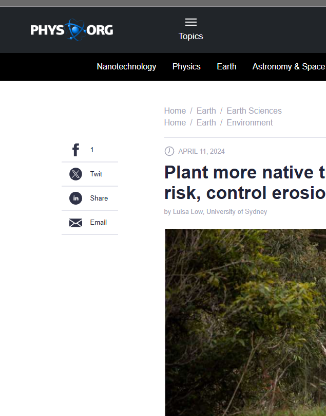Viewport: 326px width, 416px height.
Task: Select Earth in the navigation bar
Action: (226, 67)
